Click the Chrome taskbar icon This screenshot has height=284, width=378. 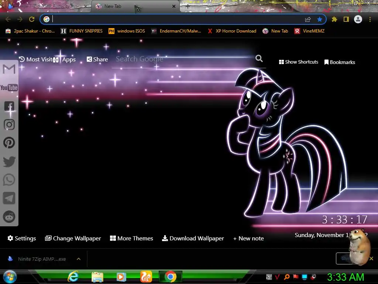tap(171, 277)
